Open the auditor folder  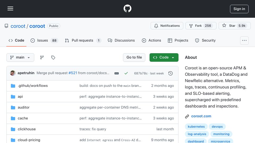click(24, 107)
